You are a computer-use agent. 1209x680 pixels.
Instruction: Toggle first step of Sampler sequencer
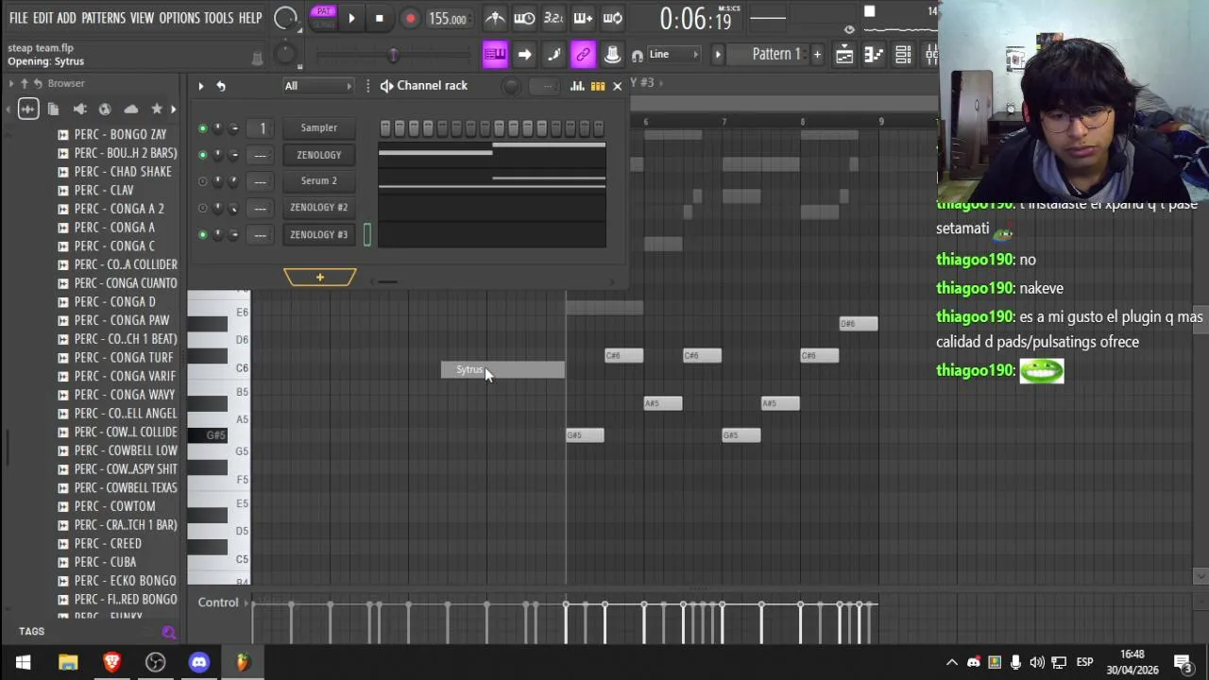[385, 128]
